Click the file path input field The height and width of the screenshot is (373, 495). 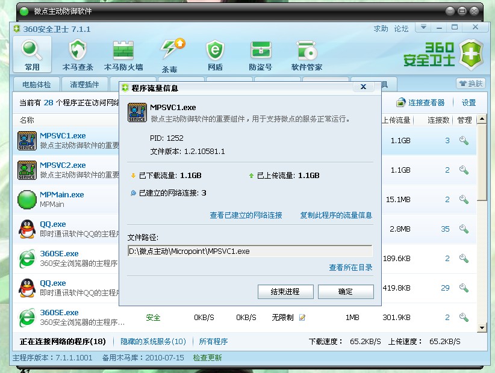250,251
